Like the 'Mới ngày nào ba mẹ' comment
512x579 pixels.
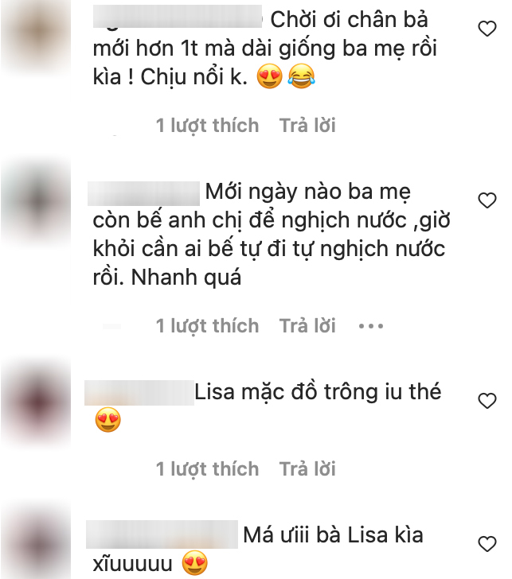pyautogui.click(x=487, y=200)
